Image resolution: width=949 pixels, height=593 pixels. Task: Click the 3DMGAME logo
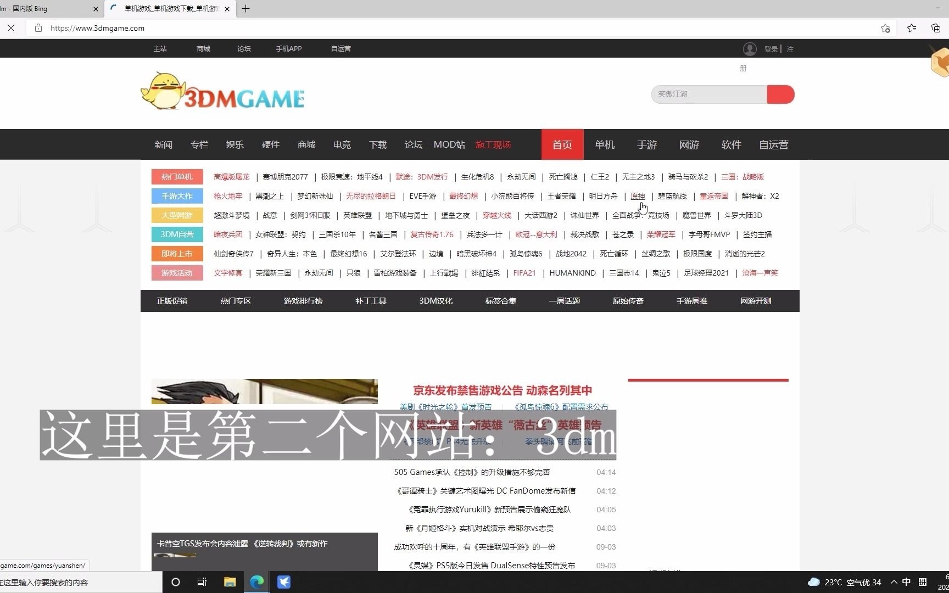click(x=222, y=91)
